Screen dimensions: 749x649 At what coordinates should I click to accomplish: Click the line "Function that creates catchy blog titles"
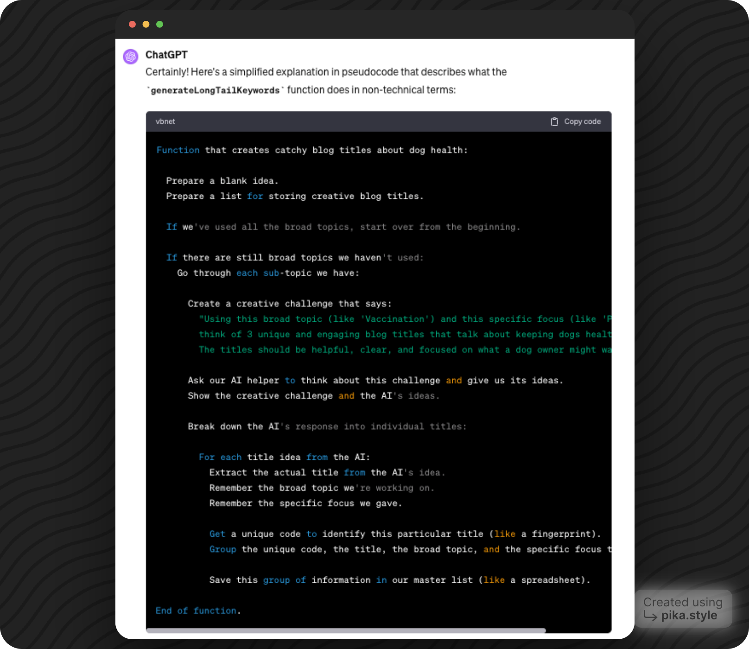(x=312, y=150)
